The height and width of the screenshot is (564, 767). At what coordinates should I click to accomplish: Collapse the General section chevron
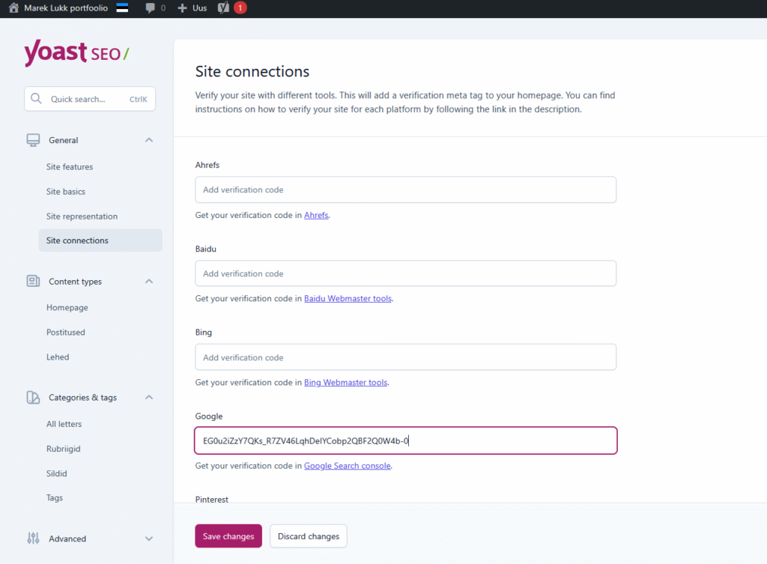148,140
